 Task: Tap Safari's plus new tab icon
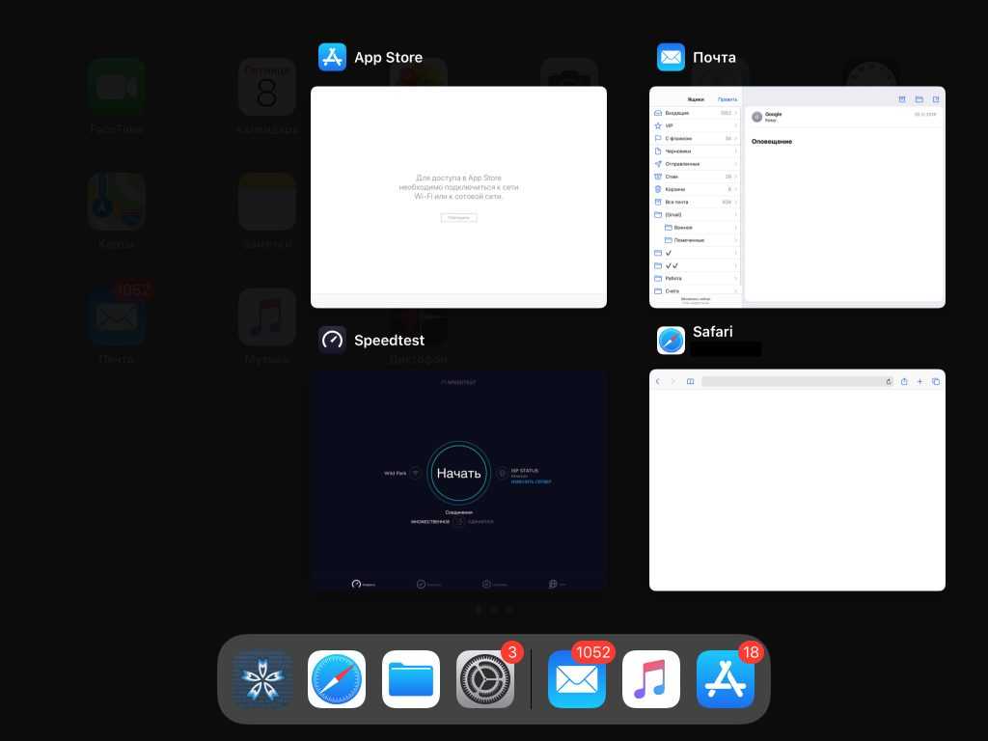pos(919,381)
